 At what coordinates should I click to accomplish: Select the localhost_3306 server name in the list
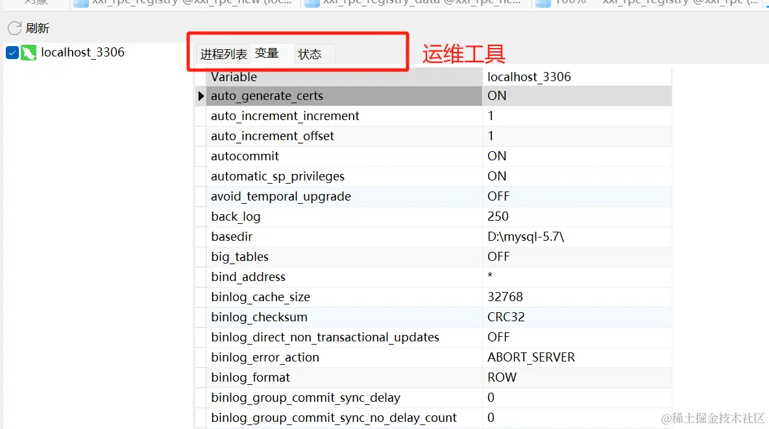pos(82,53)
